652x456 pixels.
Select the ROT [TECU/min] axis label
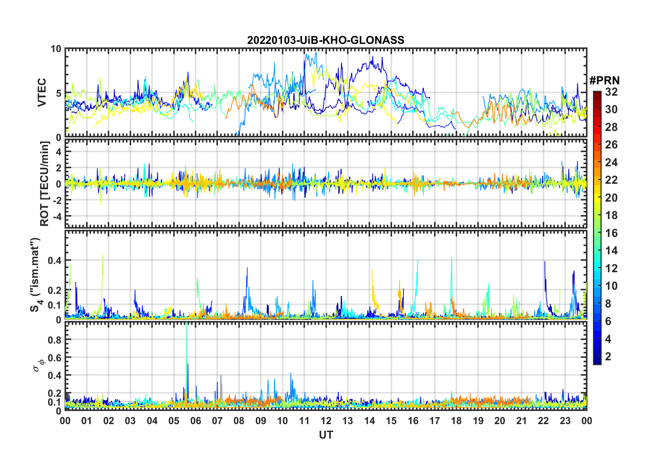pos(44,184)
